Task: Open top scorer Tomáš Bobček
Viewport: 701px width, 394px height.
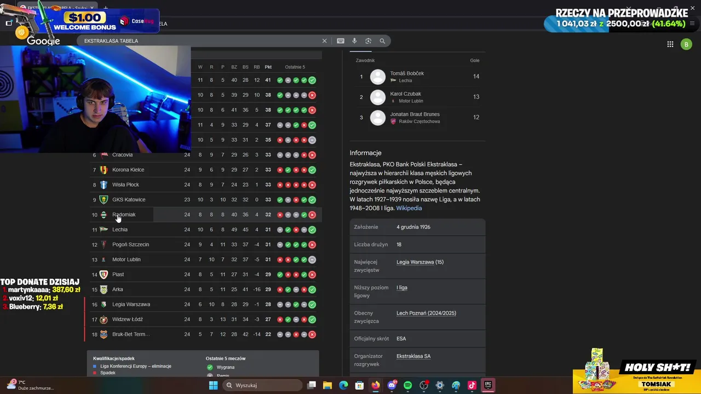Action: (x=407, y=73)
